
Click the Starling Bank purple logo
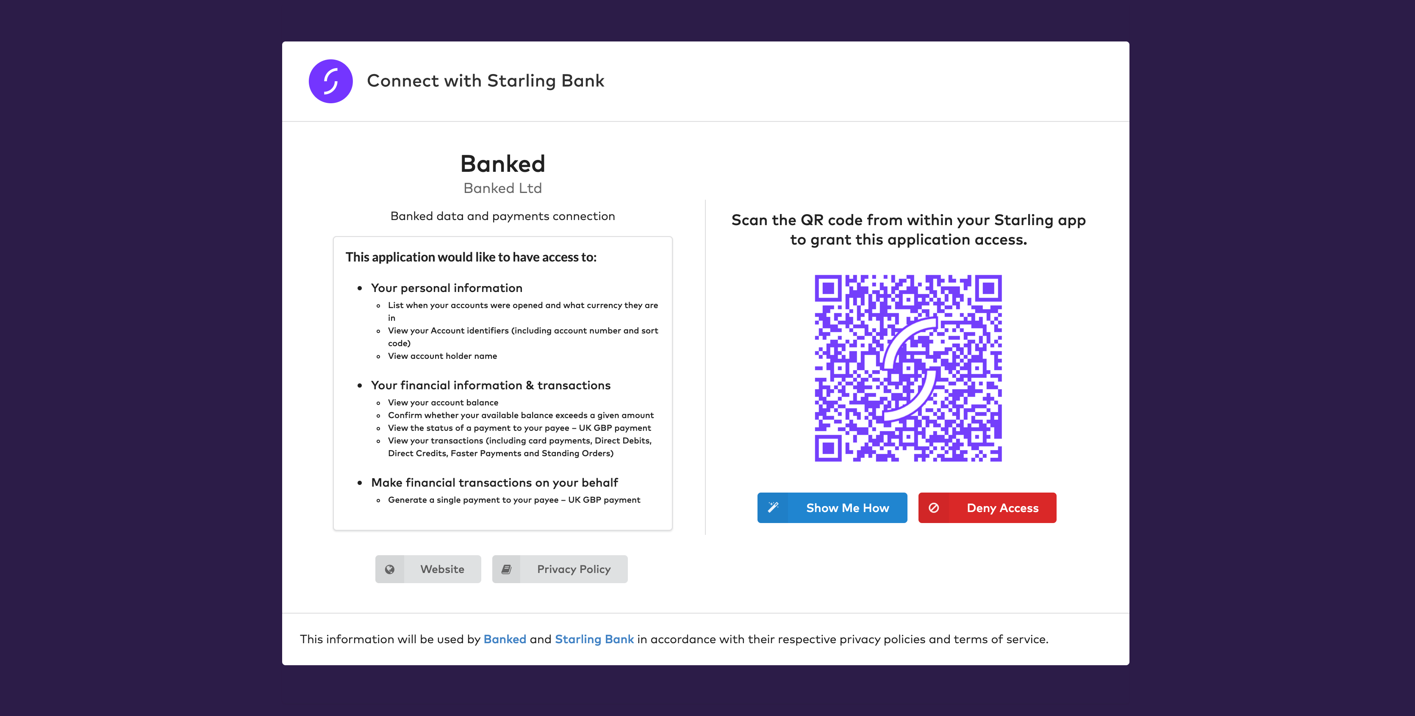[x=331, y=81]
